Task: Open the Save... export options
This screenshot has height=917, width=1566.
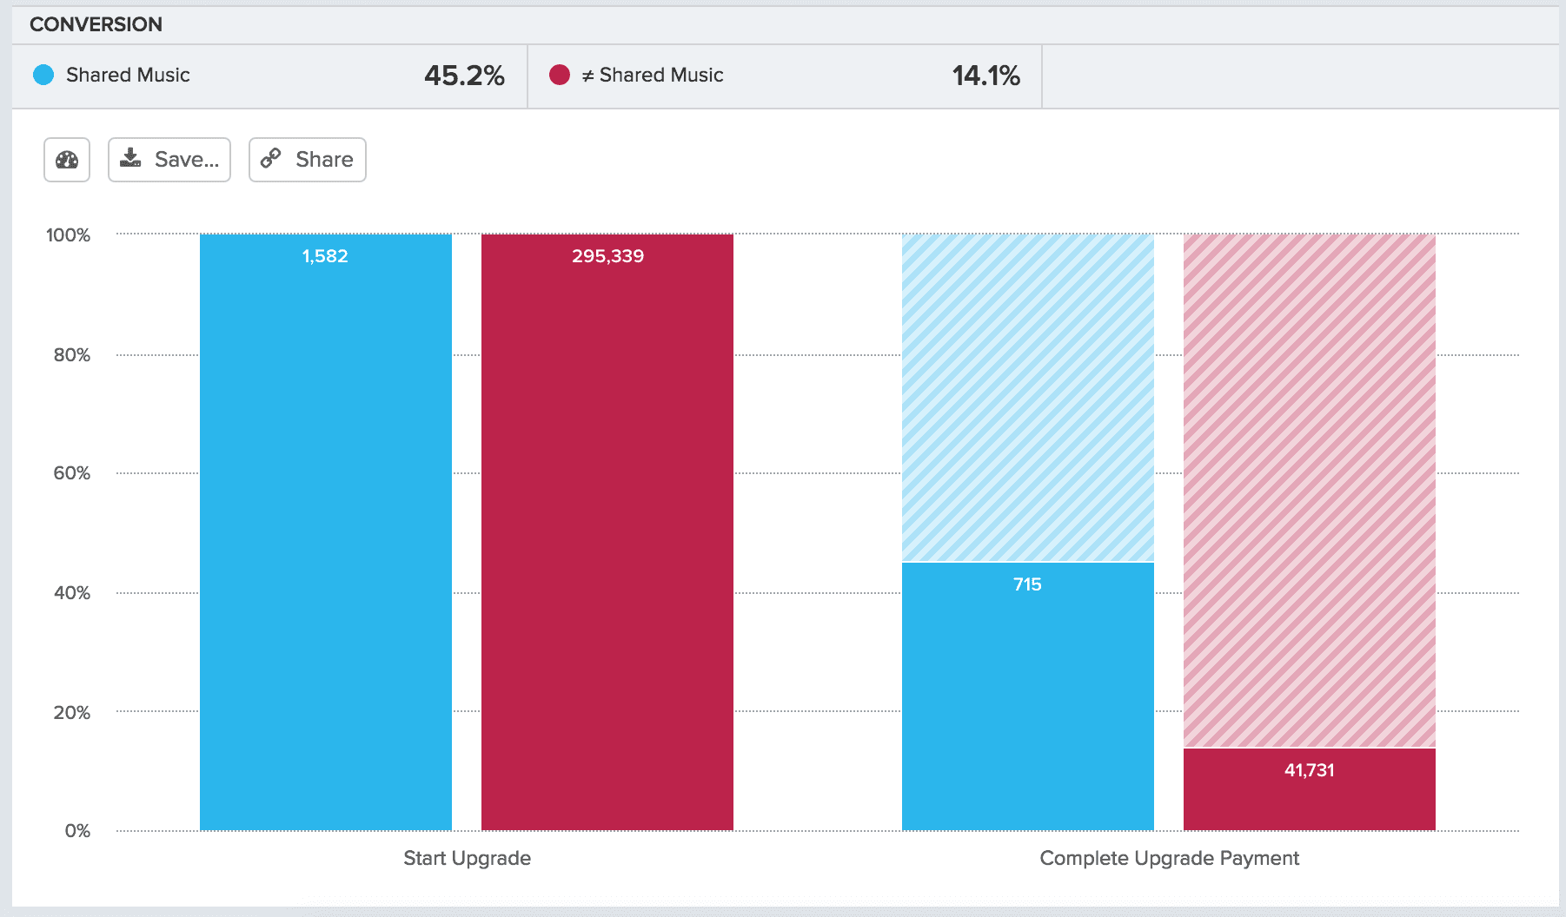Action: pyautogui.click(x=169, y=159)
